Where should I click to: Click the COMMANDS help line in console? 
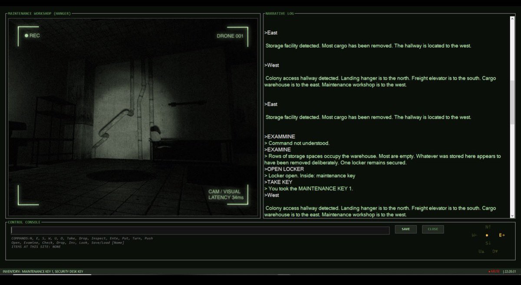click(x=82, y=238)
